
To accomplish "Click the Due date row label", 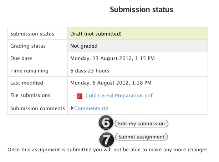I will pyautogui.click(x=21, y=58).
